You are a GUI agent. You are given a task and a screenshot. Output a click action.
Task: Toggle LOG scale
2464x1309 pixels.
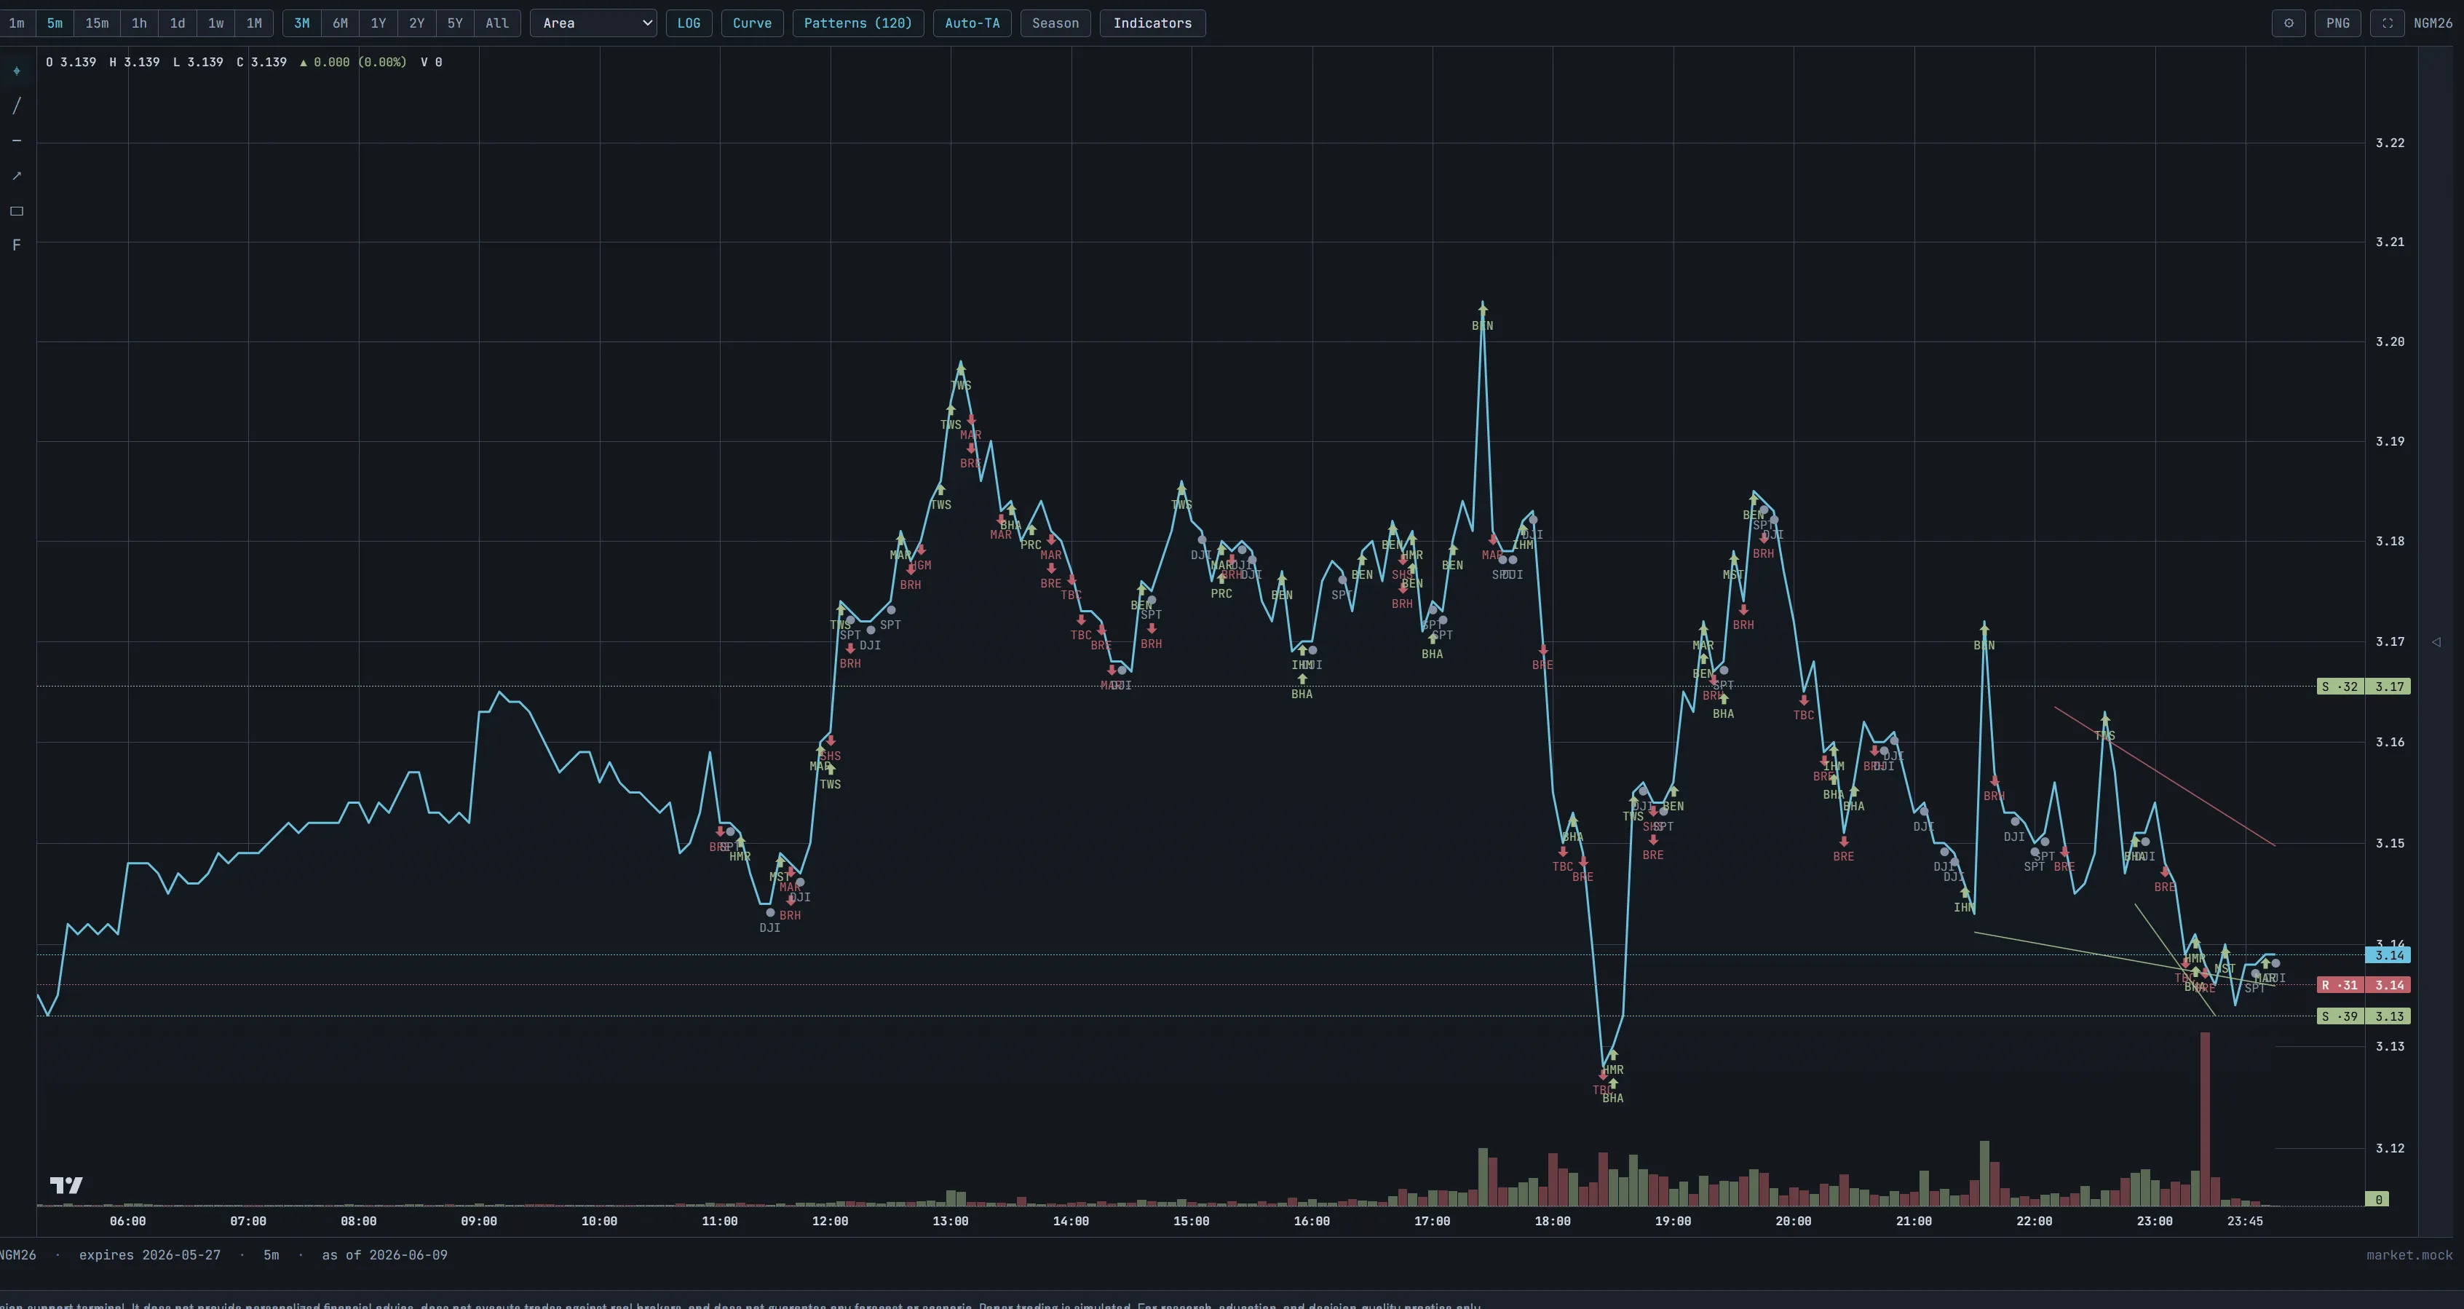pos(689,23)
